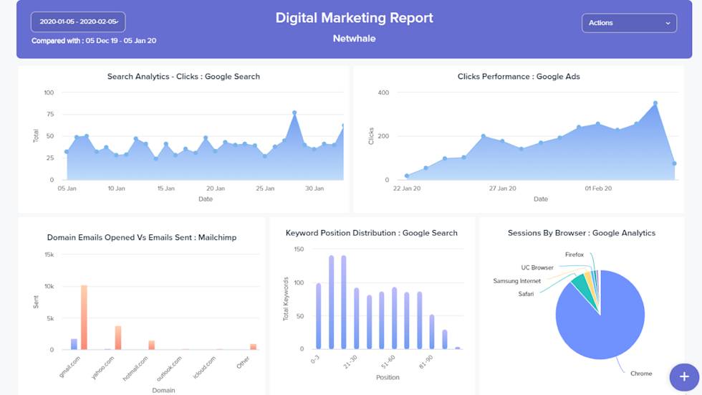
Task: Click the peak data point in Search Analytics chart
Action: click(294, 113)
